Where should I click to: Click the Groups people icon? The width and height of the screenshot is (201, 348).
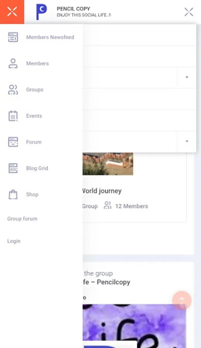pos(13,90)
